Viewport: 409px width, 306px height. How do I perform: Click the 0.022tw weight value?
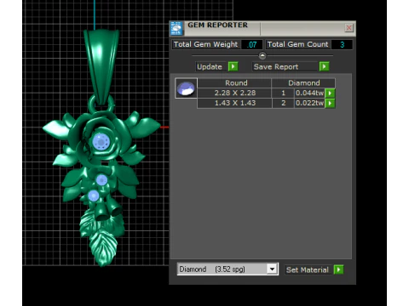(309, 103)
